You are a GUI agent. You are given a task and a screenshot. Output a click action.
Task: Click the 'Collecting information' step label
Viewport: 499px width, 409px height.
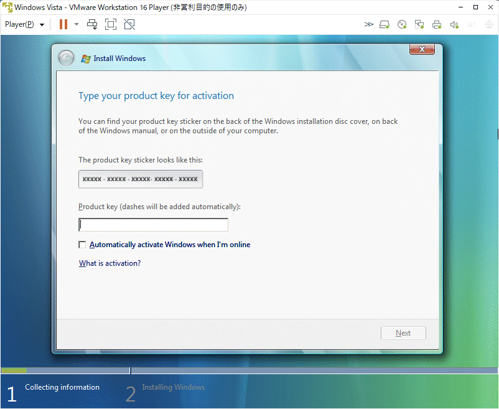point(62,387)
